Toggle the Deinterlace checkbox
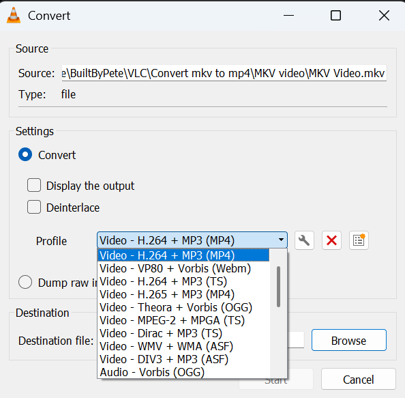Image resolution: width=405 pixels, height=398 pixels. click(x=34, y=207)
